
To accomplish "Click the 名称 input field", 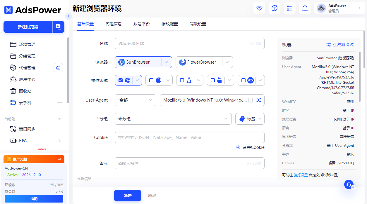I will pyautogui.click(x=190, y=43).
